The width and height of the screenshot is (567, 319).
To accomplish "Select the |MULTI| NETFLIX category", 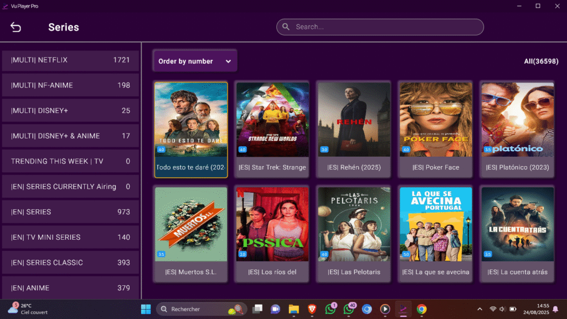I will pyautogui.click(x=70, y=60).
